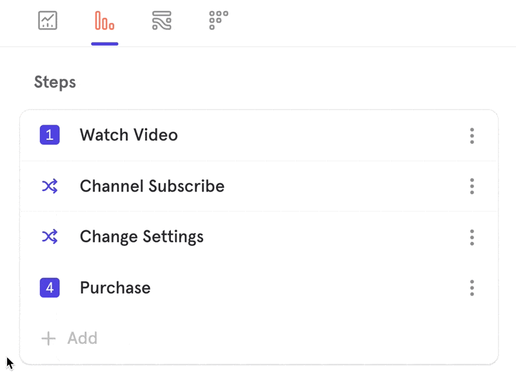
Task: Open the Retention dots grid icon
Action: coord(219,21)
